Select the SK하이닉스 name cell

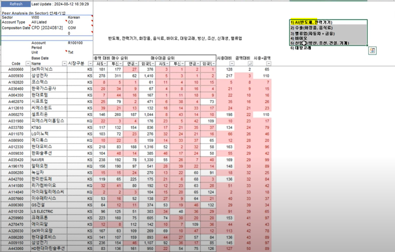49,69
